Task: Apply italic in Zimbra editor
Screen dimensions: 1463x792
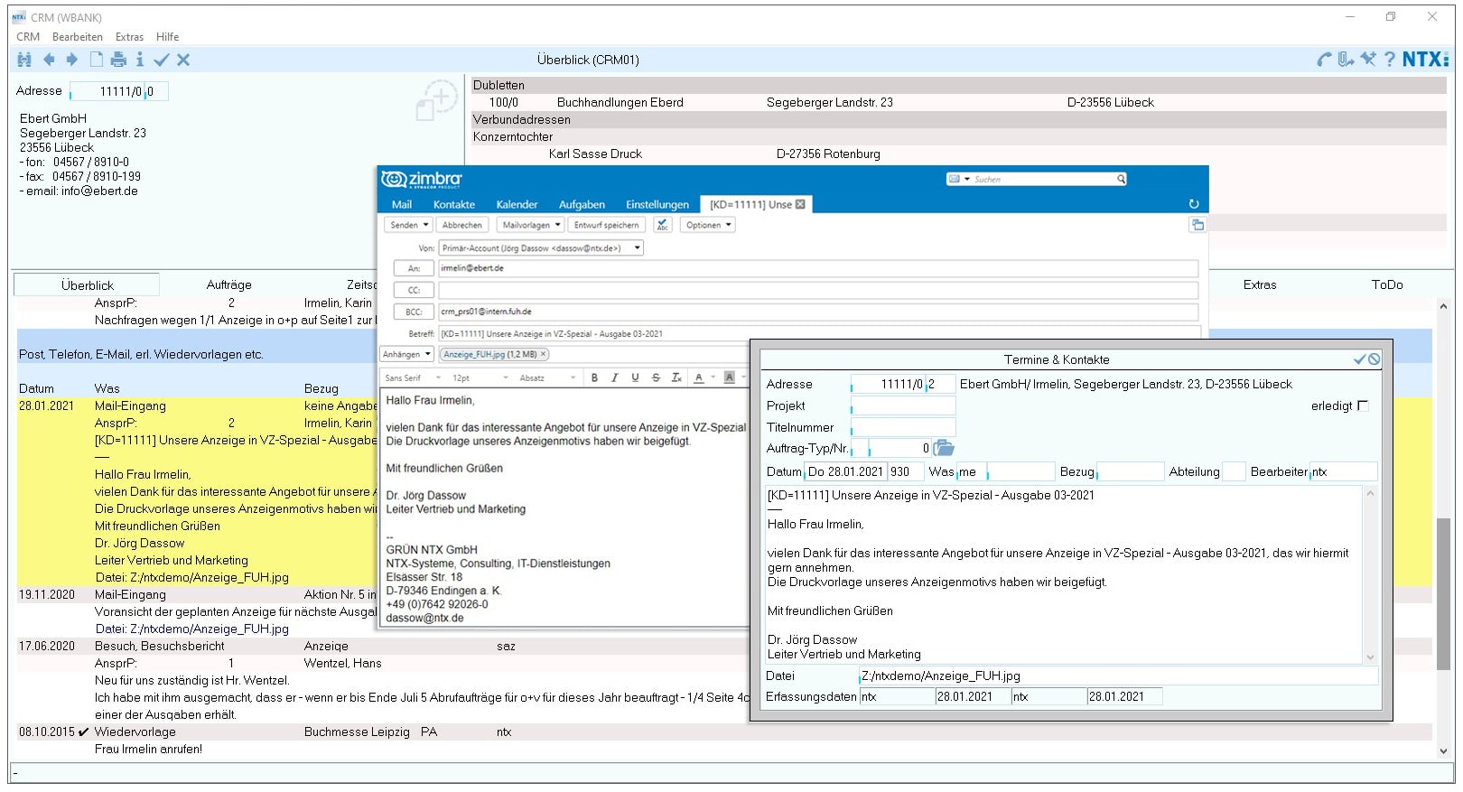Action: coord(614,377)
